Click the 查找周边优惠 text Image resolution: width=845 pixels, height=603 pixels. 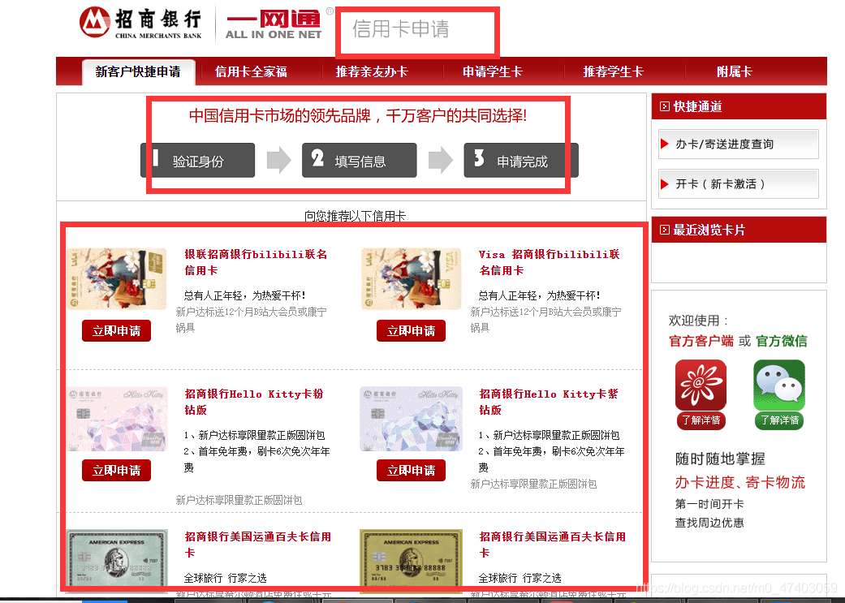[x=709, y=523]
